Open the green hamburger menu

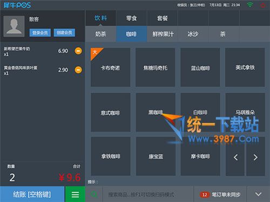(75, 194)
